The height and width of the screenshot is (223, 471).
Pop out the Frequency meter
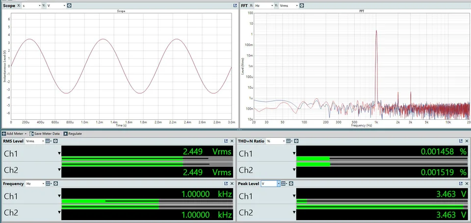tap(226, 183)
